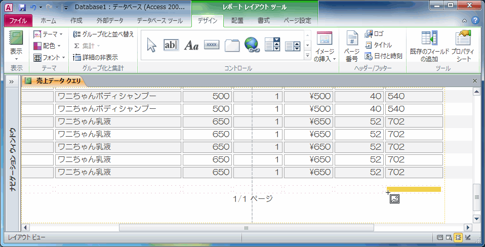Switch to Print Preview in status bar
The width and height of the screenshot is (485, 247).
click(x=449, y=238)
